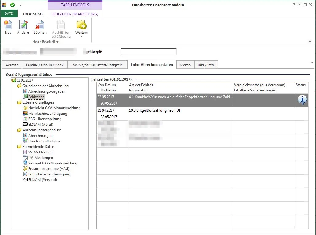Click the Neu ribbon icon
Viewport: 316px width, 235px height.
[8, 25]
